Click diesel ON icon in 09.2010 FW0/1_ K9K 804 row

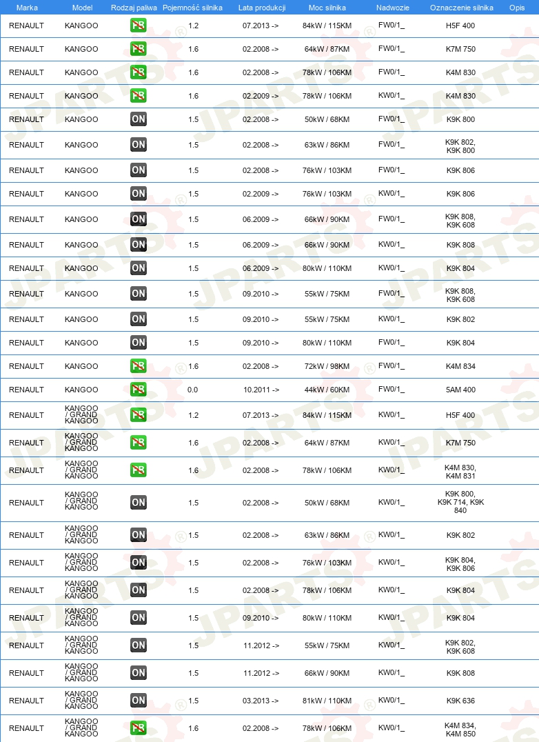pos(139,343)
